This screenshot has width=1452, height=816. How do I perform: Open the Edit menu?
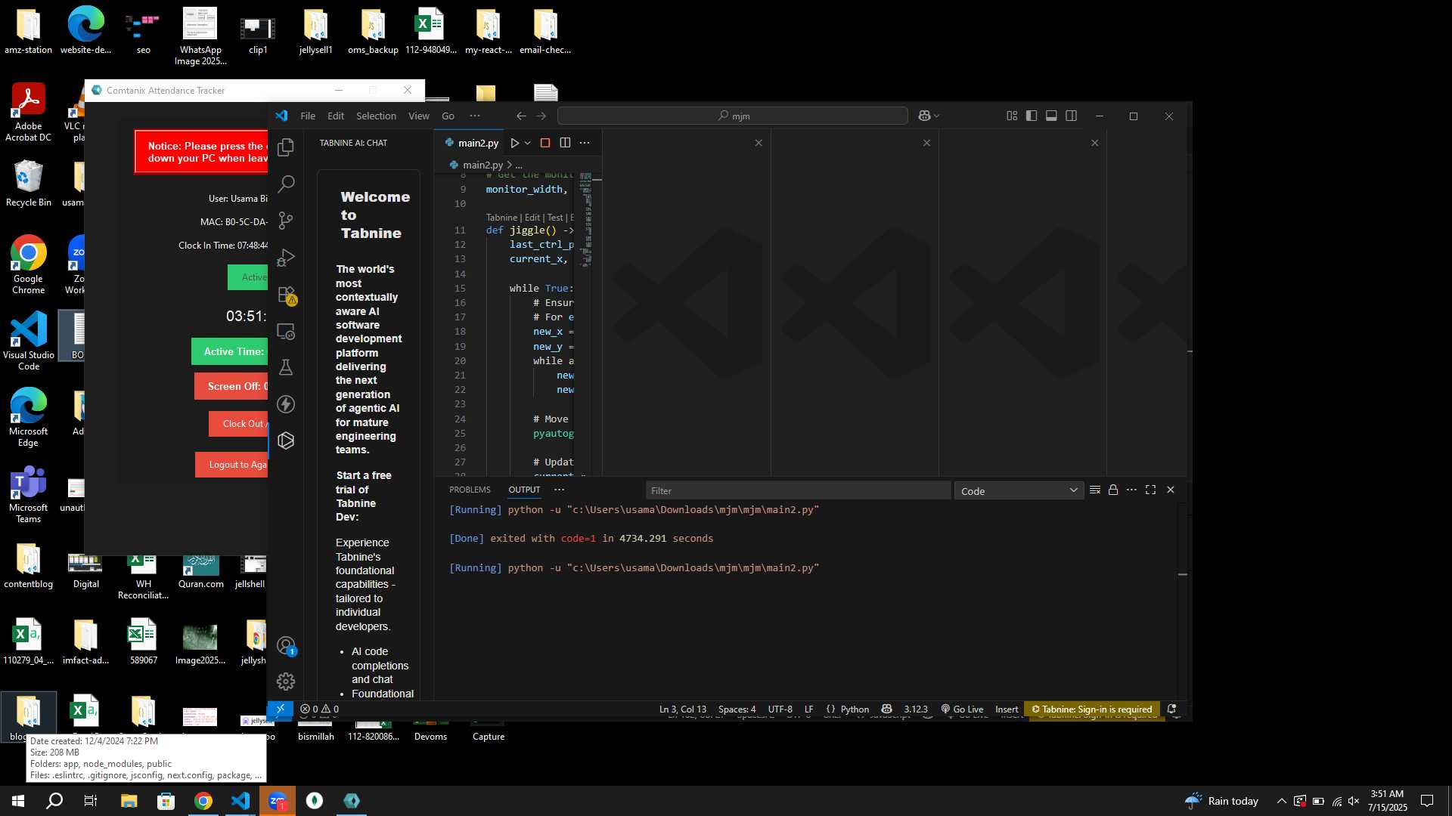coord(336,116)
